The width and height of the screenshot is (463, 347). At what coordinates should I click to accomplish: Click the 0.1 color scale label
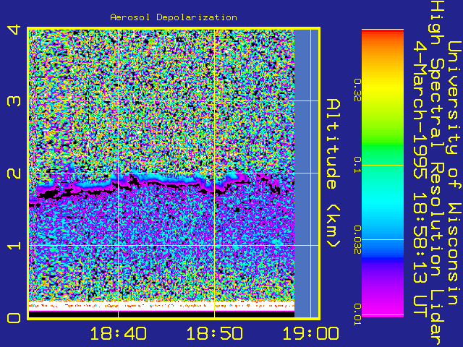pyautogui.click(x=357, y=165)
